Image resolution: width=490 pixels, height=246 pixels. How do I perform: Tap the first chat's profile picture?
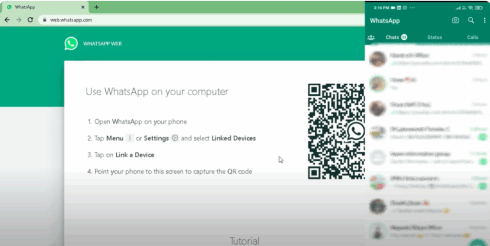pos(378,59)
